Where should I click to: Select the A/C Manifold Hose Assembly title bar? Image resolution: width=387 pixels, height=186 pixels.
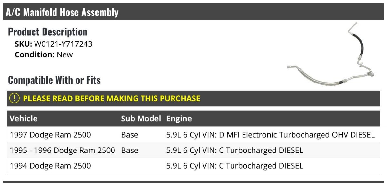[193, 12]
